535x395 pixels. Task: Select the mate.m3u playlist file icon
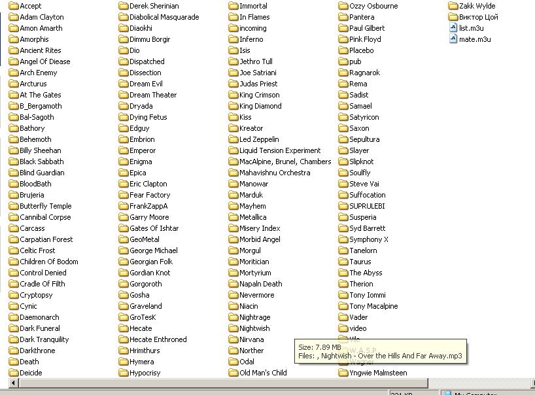(453, 39)
